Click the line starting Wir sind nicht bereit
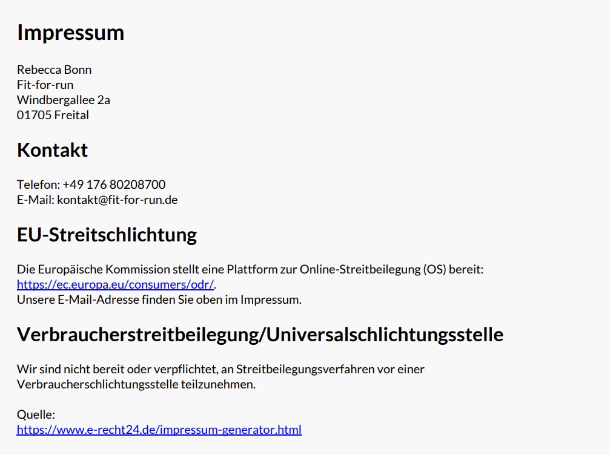The height and width of the screenshot is (455, 610). click(x=220, y=369)
